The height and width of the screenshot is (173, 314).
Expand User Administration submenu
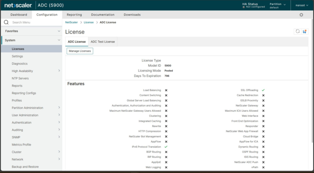tap(59, 115)
